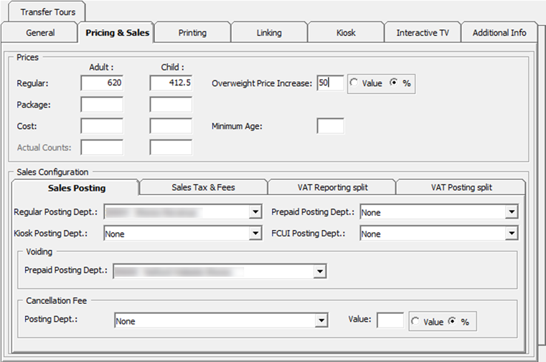Expand Voiding Prepaid Posting Dept. dropdown
The height and width of the screenshot is (362, 546).
(319, 271)
